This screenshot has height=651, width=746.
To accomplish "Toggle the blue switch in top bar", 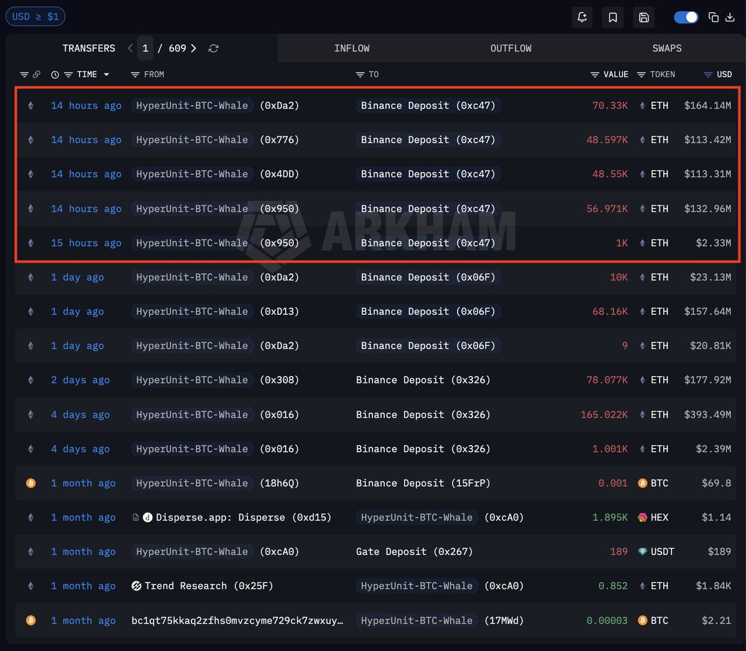I will click(686, 17).
